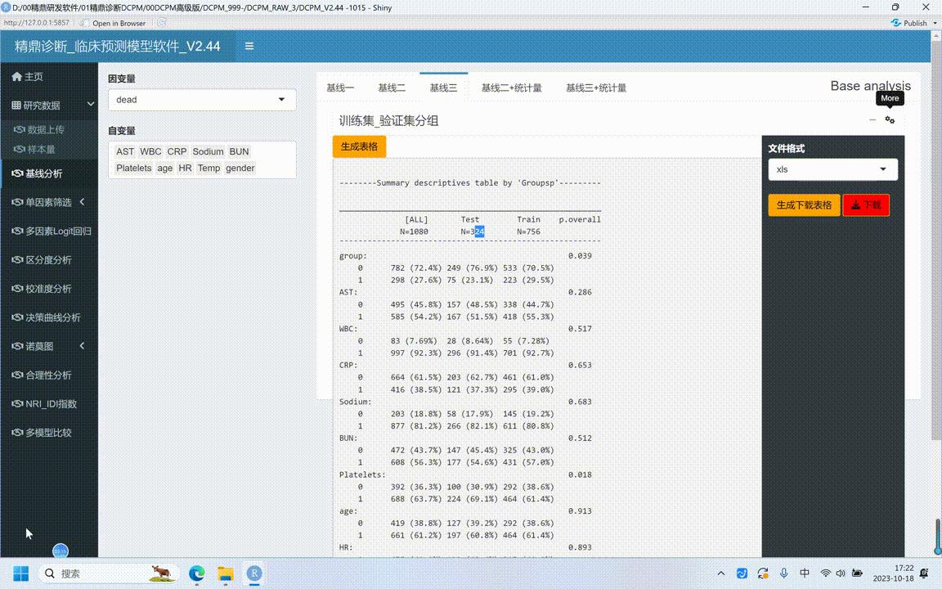Image resolution: width=942 pixels, height=589 pixels.
Task: Switch to 基线三+统计量 tab
Action: click(x=596, y=88)
